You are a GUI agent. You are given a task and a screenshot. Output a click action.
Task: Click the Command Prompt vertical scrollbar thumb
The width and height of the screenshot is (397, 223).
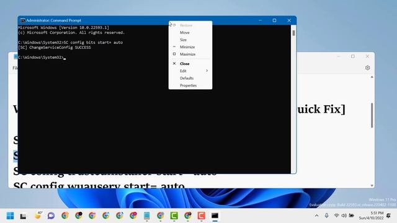293,33
